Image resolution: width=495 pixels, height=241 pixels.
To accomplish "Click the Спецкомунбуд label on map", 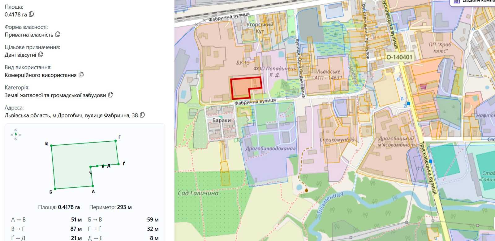I will [x=337, y=139].
